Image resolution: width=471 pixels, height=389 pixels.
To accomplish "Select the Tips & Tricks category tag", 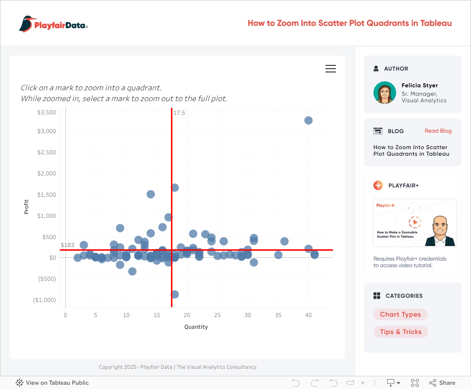I will pyautogui.click(x=401, y=332).
